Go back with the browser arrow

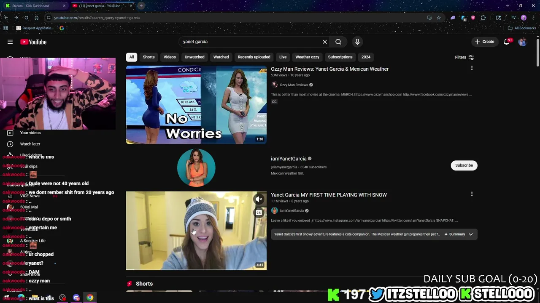[x=6, y=18]
